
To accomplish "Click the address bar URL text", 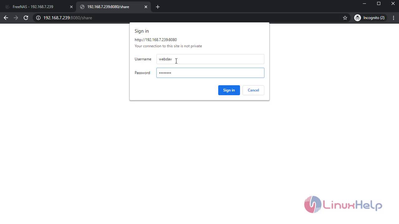I will point(68,18).
